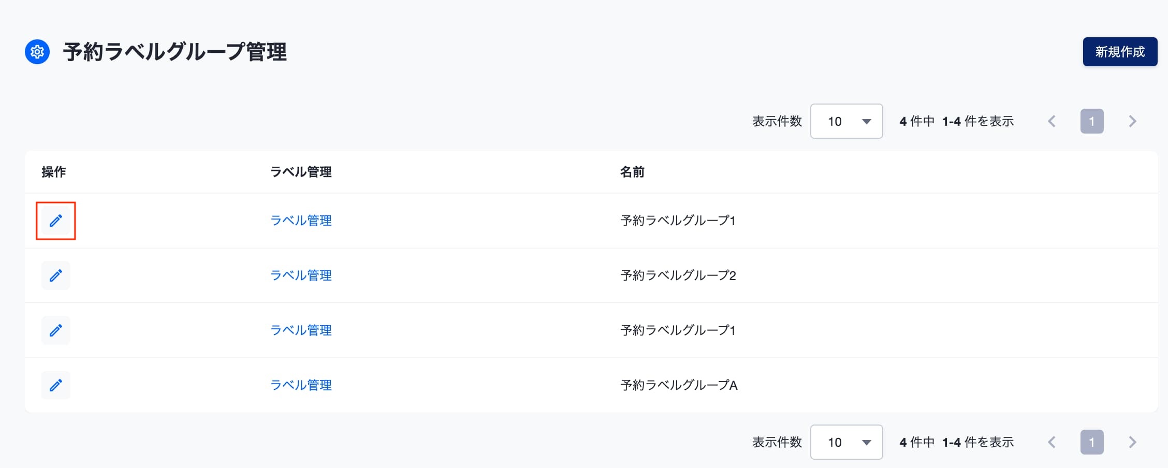Click the bottom next-page chevron
The image size is (1168, 468).
tap(1132, 442)
